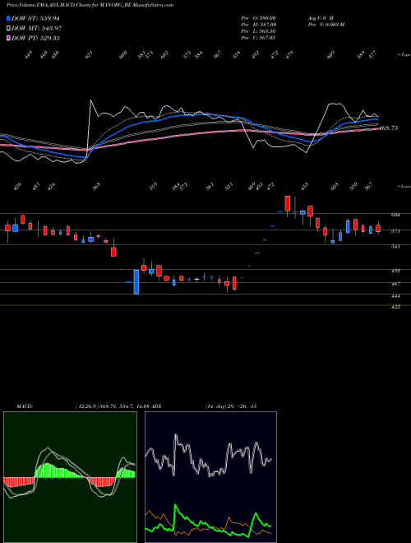Click the 493 price level label
The width and height of the screenshot is (411, 543).
pos(395,271)
